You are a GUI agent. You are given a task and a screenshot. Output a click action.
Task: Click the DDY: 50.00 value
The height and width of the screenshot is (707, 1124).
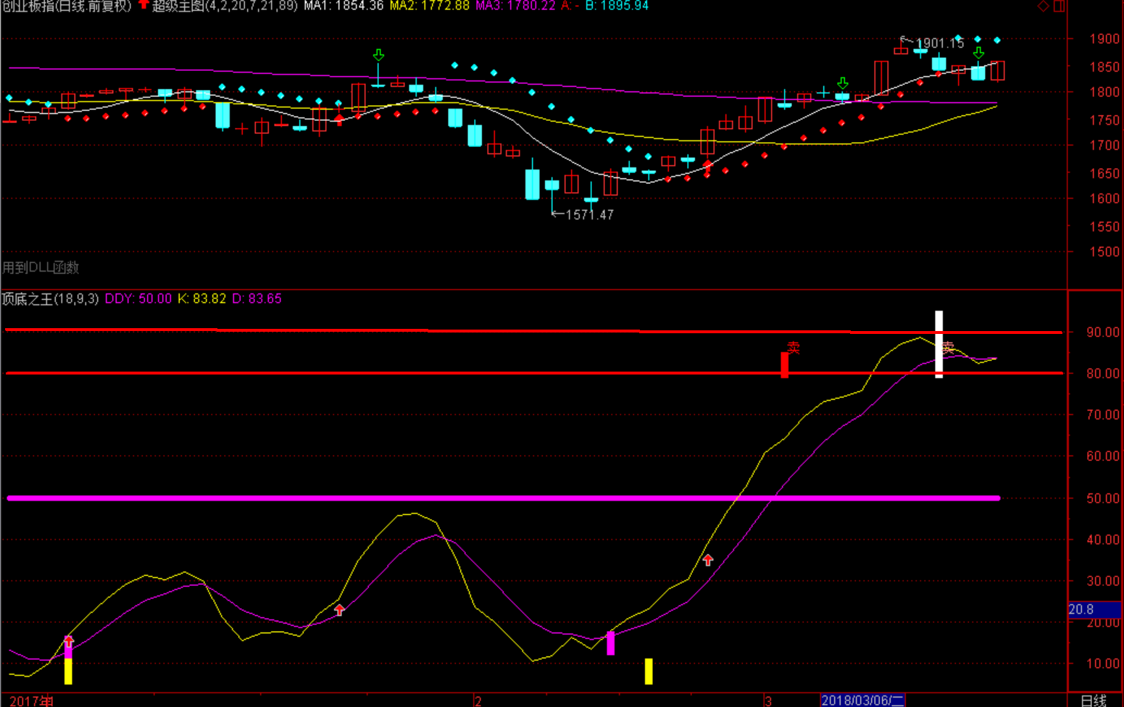tap(138, 298)
